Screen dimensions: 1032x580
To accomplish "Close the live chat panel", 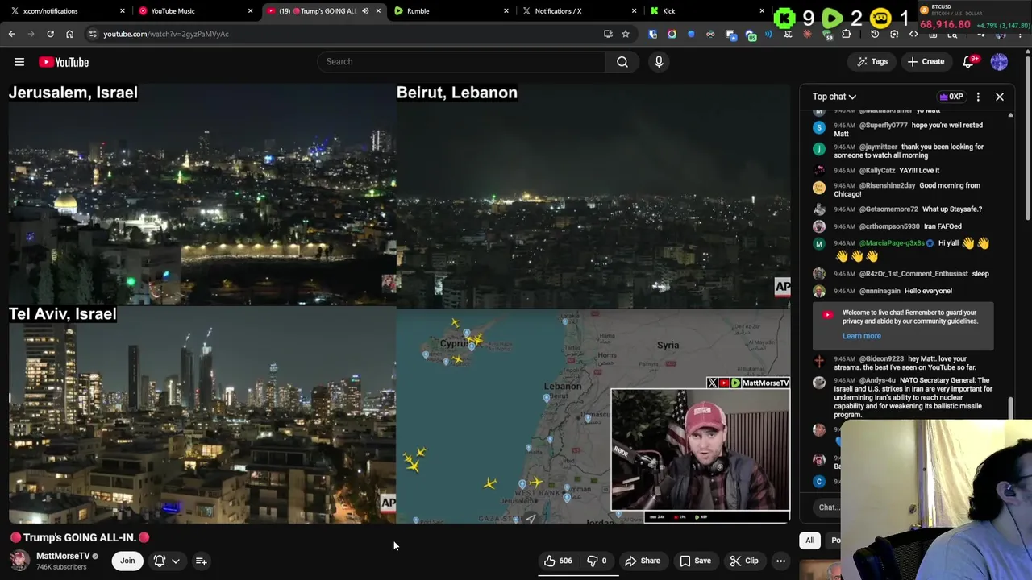I will click(x=1000, y=97).
